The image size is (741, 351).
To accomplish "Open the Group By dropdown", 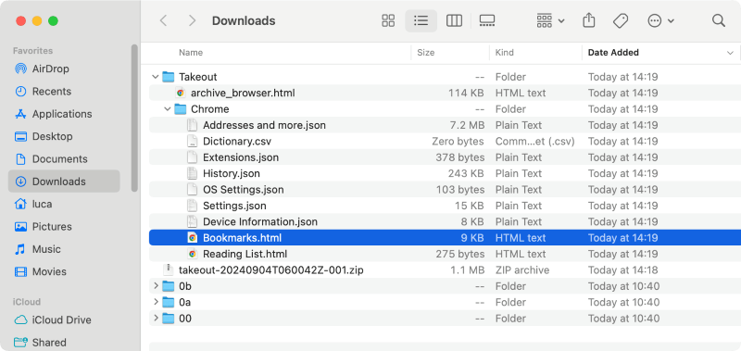I will pos(550,20).
